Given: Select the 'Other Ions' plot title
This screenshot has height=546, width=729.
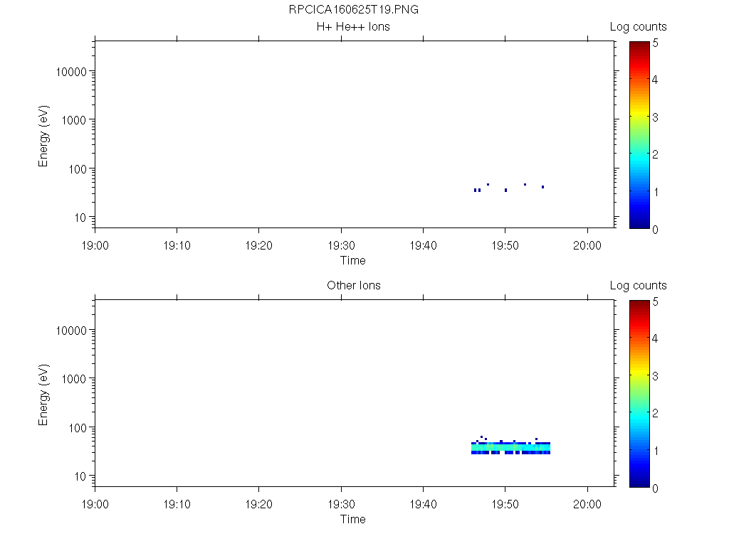Looking at the screenshot, I should coord(353,285).
